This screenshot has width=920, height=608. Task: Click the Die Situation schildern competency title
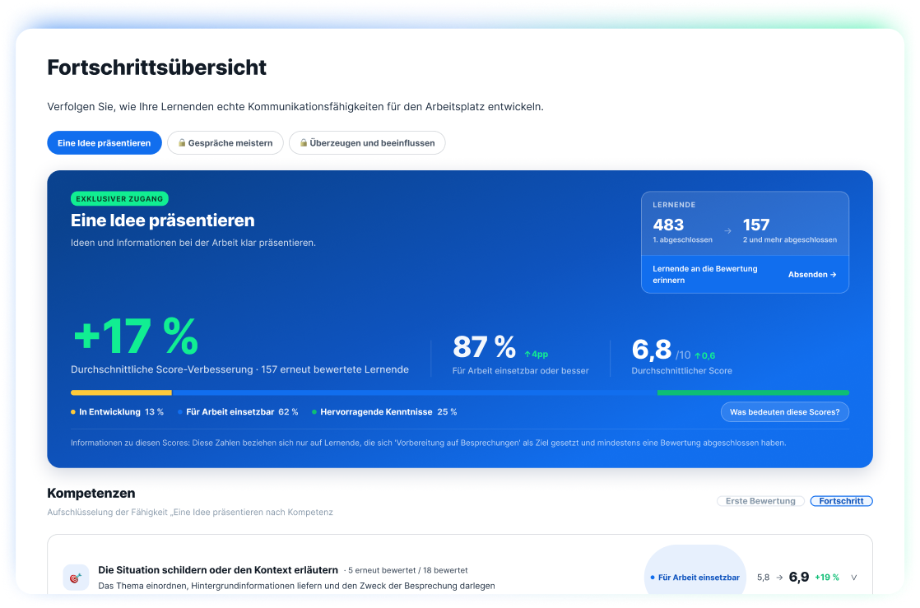(218, 570)
